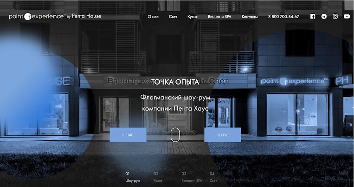Open the Контакты menu item
The image size is (354, 187).
250,17
